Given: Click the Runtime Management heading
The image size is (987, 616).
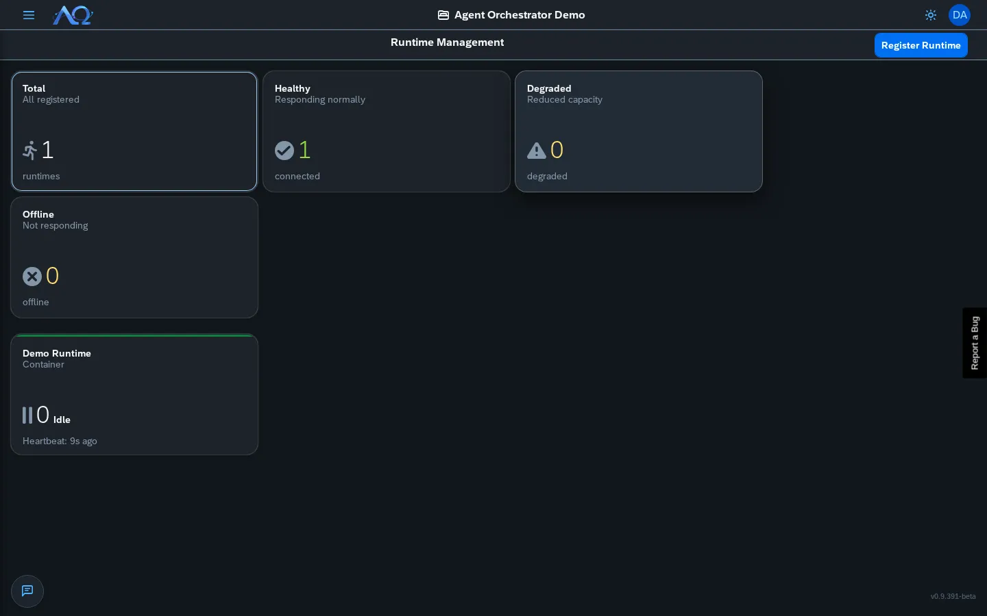Looking at the screenshot, I should [x=447, y=42].
